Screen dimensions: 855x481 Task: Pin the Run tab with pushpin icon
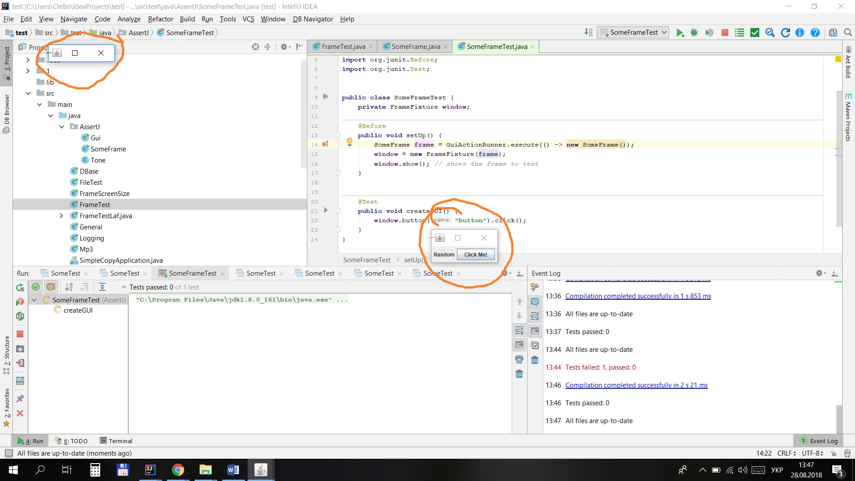point(20,399)
